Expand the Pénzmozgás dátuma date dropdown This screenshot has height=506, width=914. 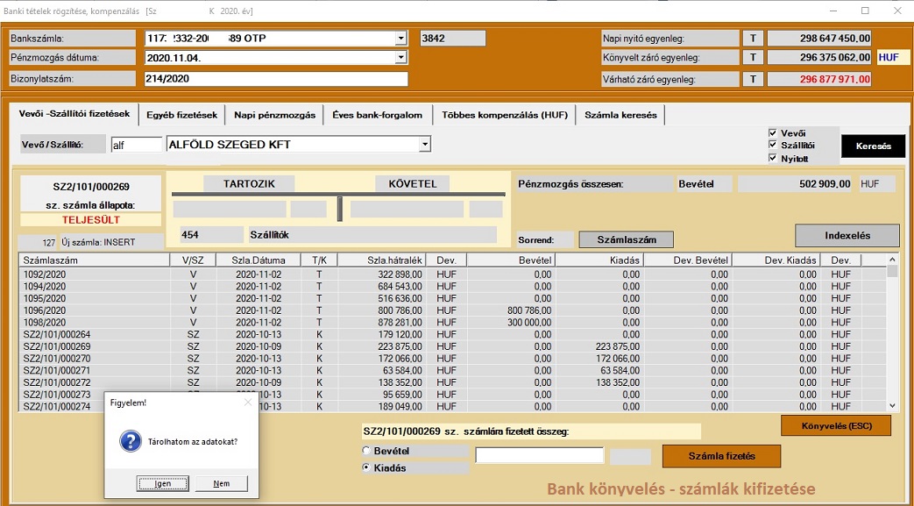[400, 58]
